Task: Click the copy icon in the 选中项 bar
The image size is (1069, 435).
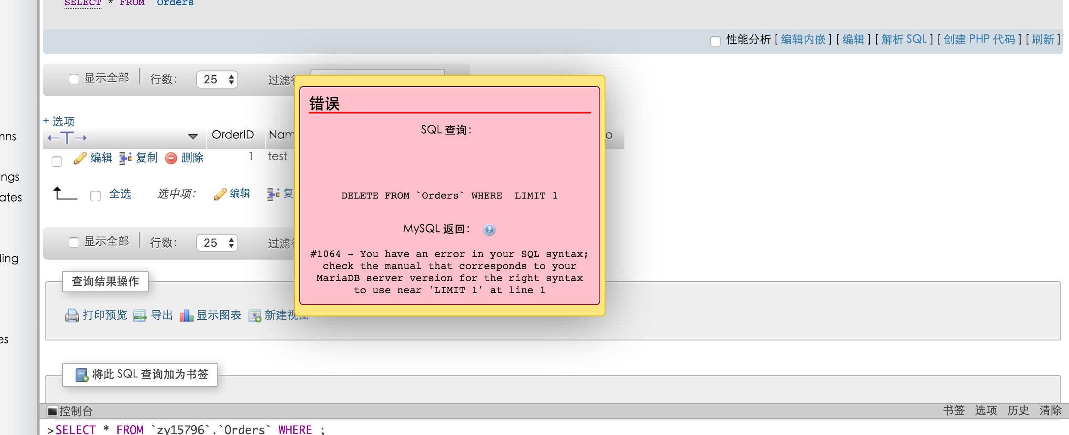Action: pyautogui.click(x=273, y=194)
